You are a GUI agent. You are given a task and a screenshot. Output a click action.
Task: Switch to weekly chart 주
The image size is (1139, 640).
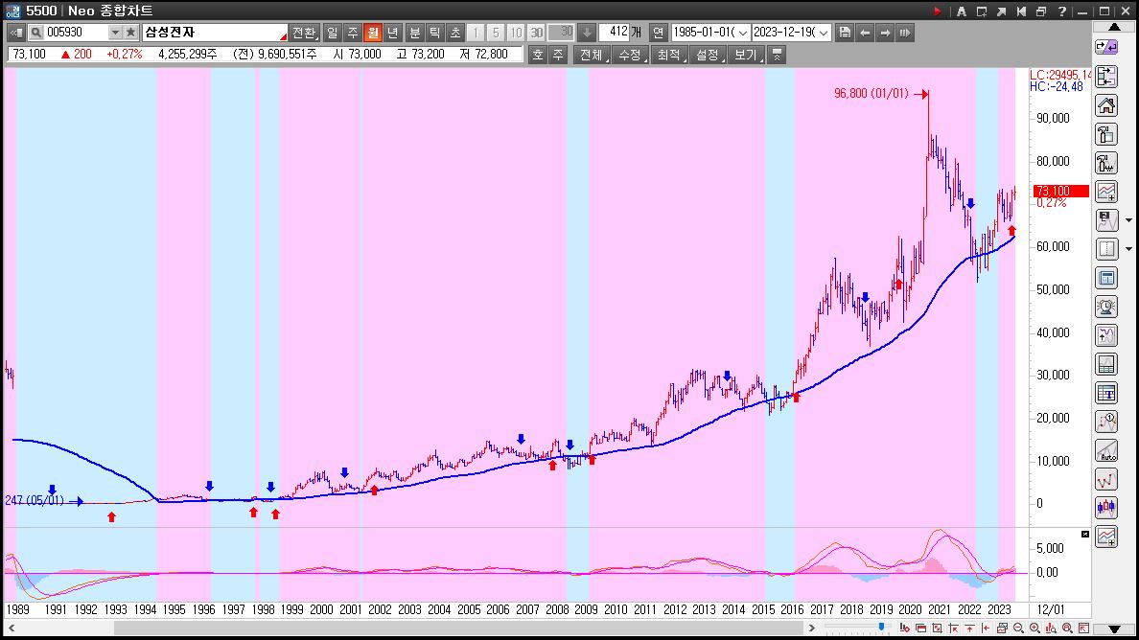(x=352, y=33)
